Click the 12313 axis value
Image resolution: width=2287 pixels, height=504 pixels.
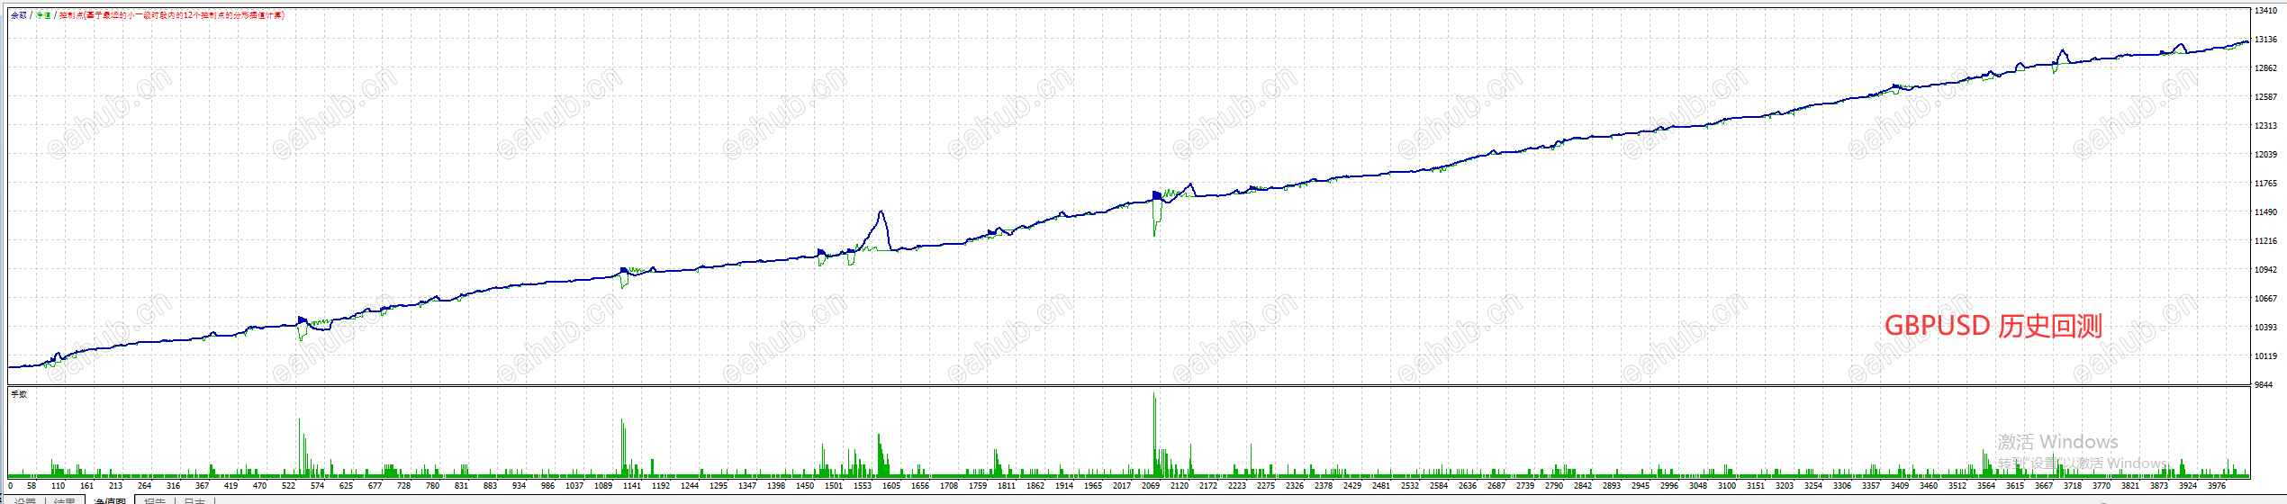2265,126
